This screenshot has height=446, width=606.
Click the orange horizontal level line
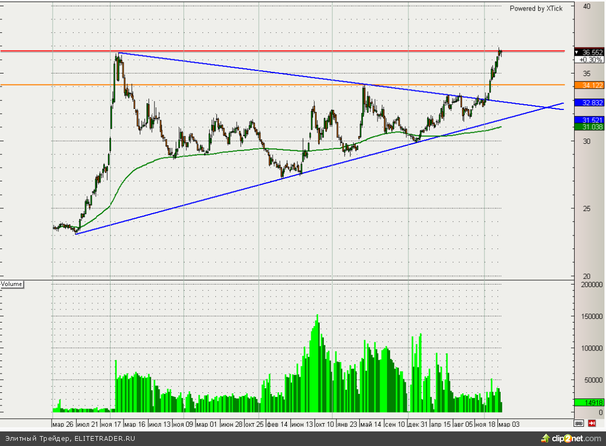(x=261, y=84)
